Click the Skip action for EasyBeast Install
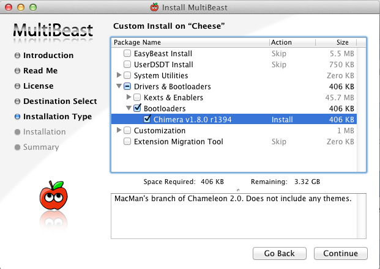This screenshot has width=380, height=269. tap(278, 54)
